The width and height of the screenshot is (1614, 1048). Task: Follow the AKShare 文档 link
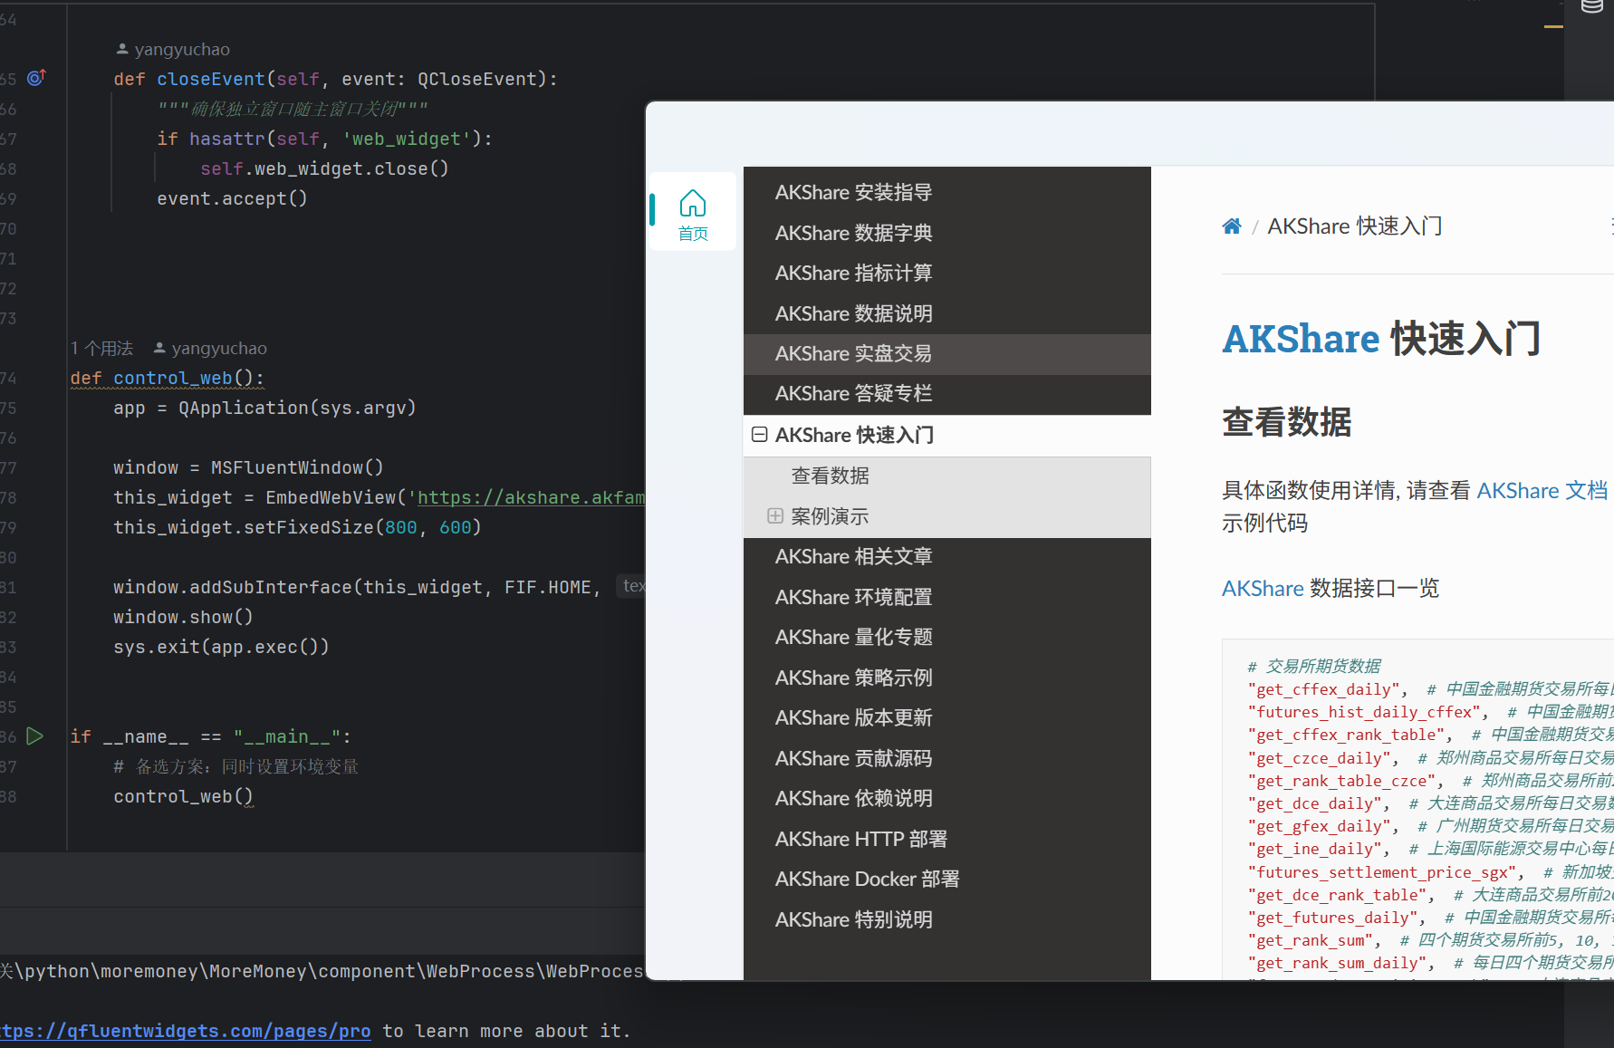pos(1542,490)
